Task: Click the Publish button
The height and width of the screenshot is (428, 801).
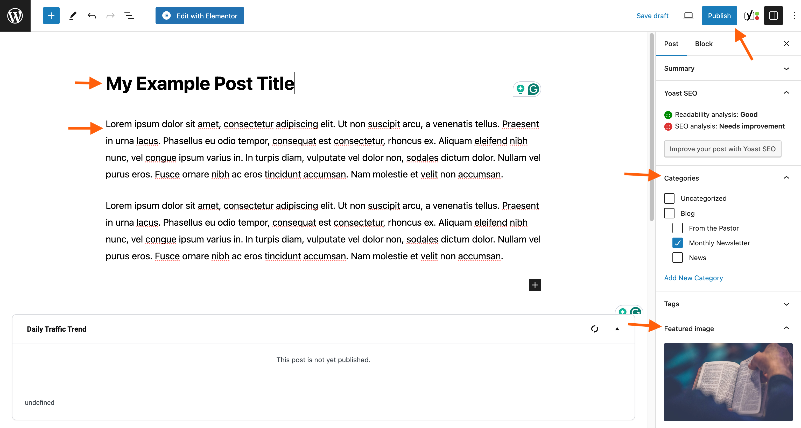Action: (x=719, y=16)
